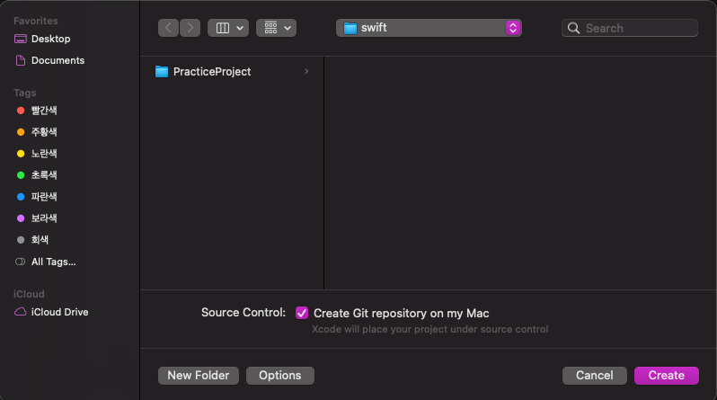This screenshot has height=400, width=717.
Task: Click the New Folder button
Action: 199,376
